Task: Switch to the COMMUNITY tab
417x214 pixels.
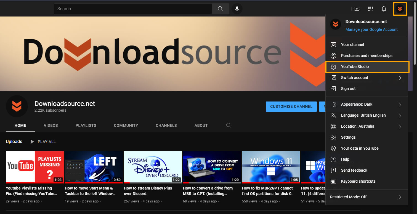Action: [x=126, y=125]
